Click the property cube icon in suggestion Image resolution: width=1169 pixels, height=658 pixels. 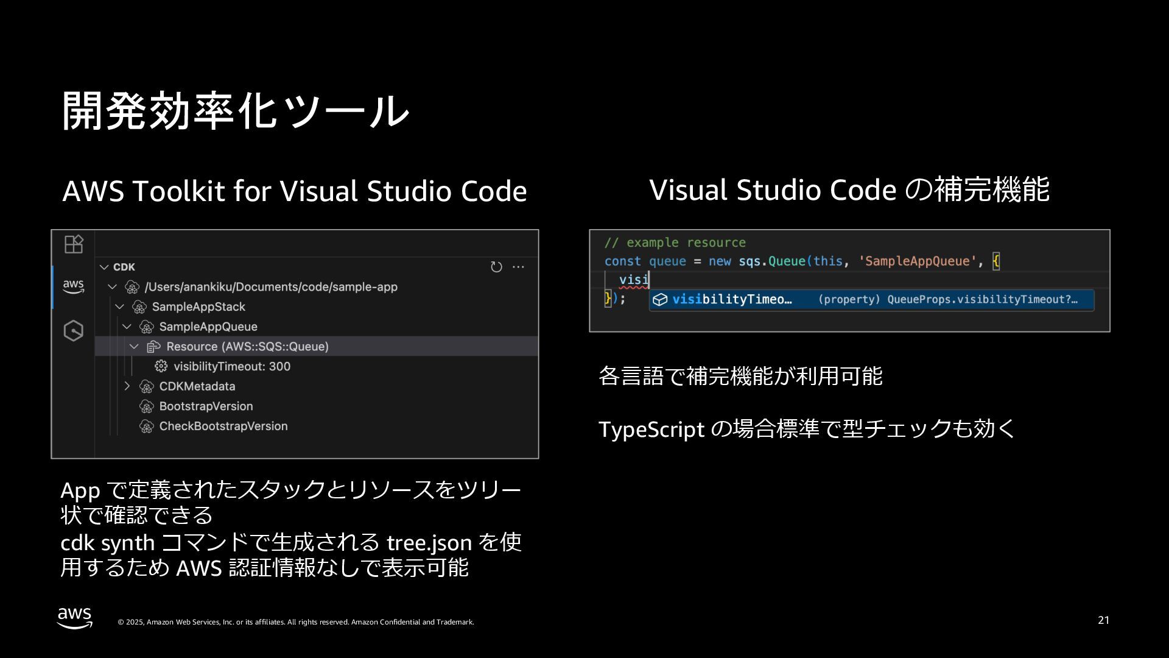[x=660, y=300]
